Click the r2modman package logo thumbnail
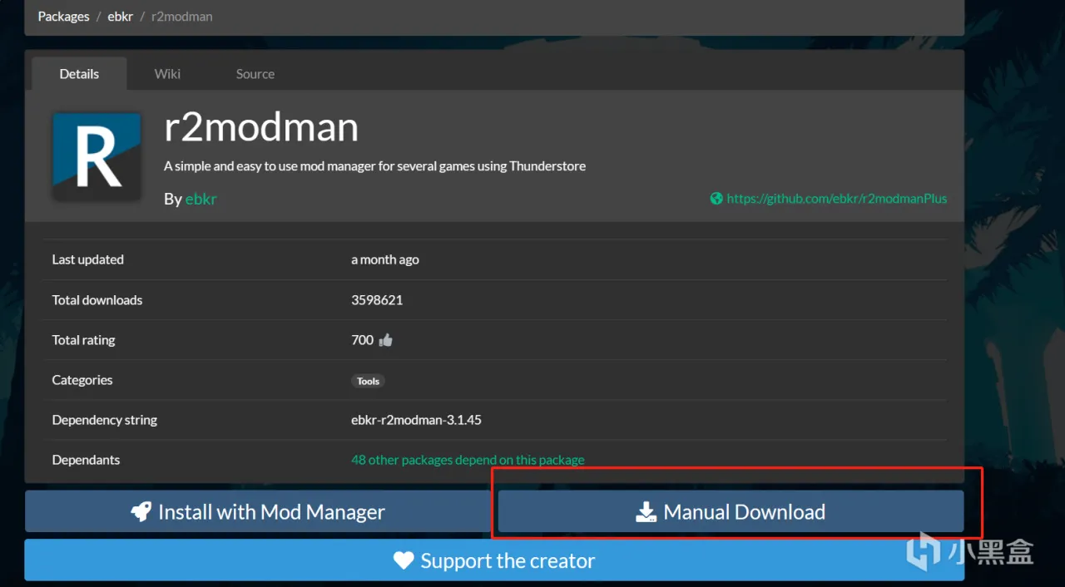The image size is (1065, 587). (97, 156)
